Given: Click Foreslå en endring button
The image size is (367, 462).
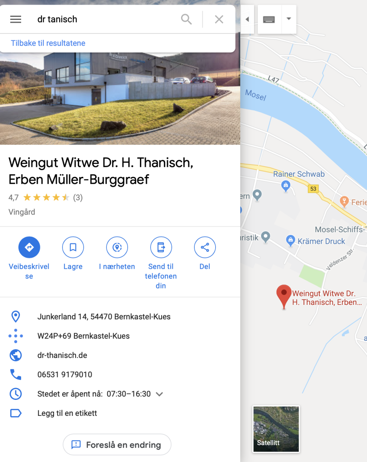Looking at the screenshot, I should (x=117, y=445).
